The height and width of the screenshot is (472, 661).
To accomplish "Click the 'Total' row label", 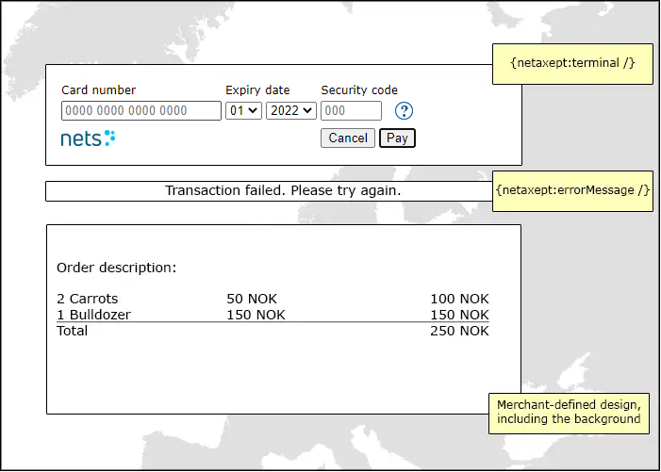I will pos(72,331).
